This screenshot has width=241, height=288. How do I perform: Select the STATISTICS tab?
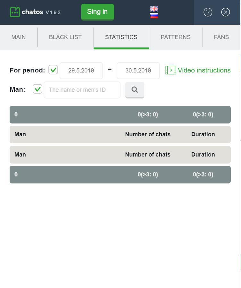click(121, 37)
